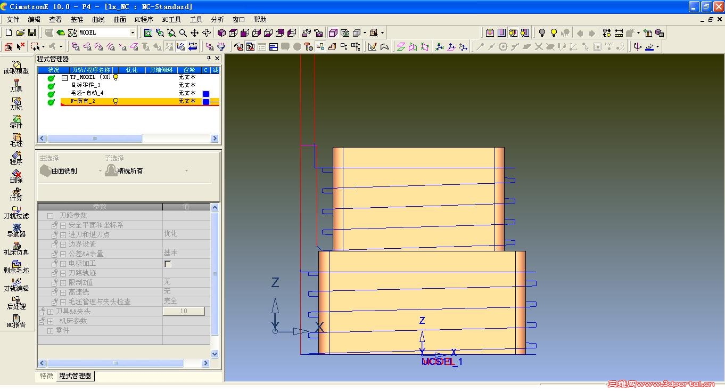Click the magnifier zoom tool icon
725x391 pixels.
pos(183,32)
